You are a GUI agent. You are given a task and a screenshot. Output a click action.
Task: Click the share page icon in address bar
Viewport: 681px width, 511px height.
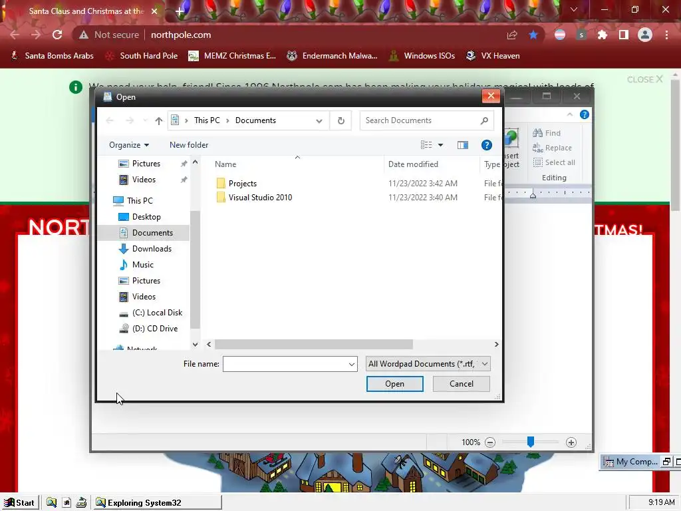coord(512,35)
